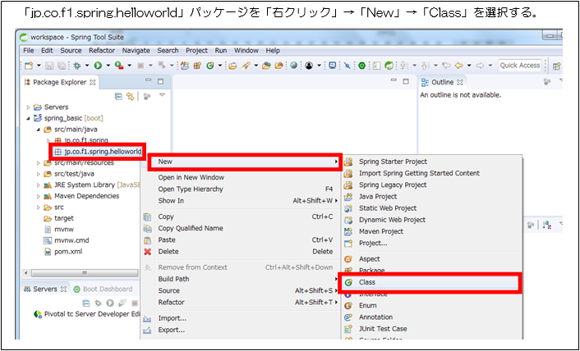
Task: Click the red Delete icon in context menu
Action: click(x=149, y=252)
